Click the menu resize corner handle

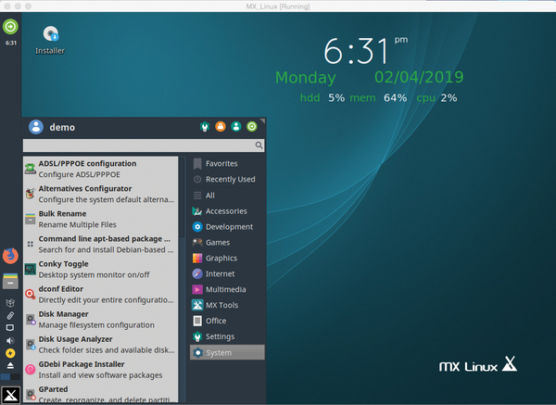262,120
